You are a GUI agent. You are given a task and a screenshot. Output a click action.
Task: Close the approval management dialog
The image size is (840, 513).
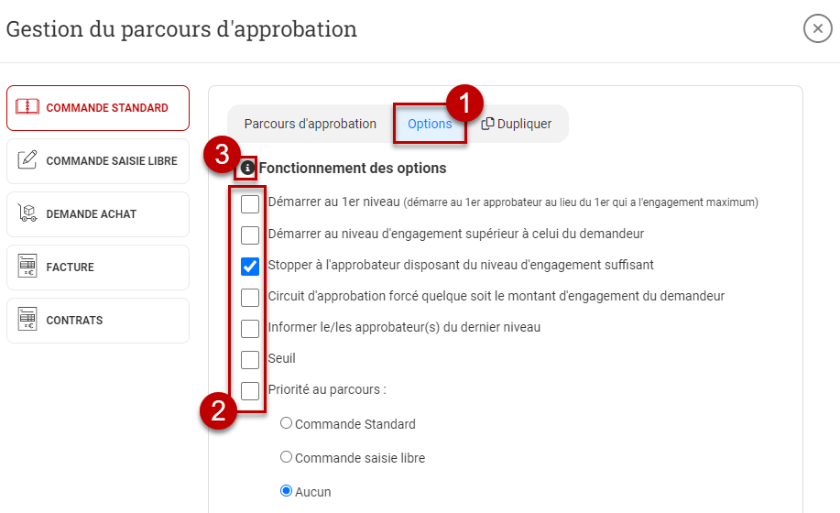[817, 28]
